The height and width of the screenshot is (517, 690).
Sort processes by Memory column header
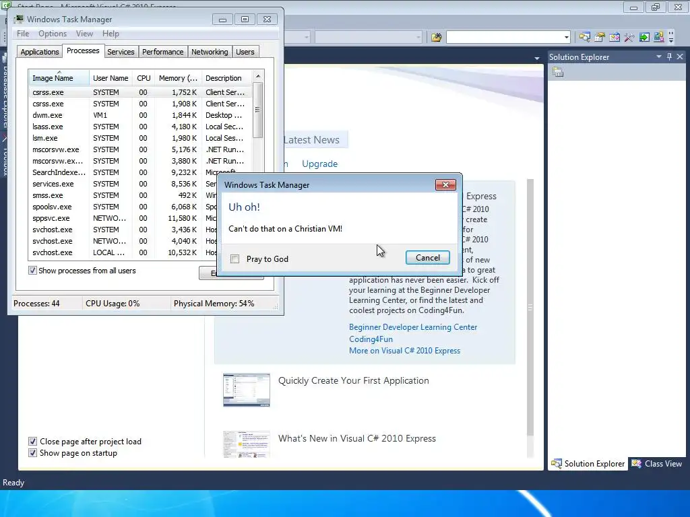point(178,78)
